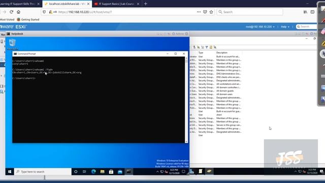325x183 pixels.
Task: Open the helpdesk console Actions menu
Action: (x=178, y=34)
